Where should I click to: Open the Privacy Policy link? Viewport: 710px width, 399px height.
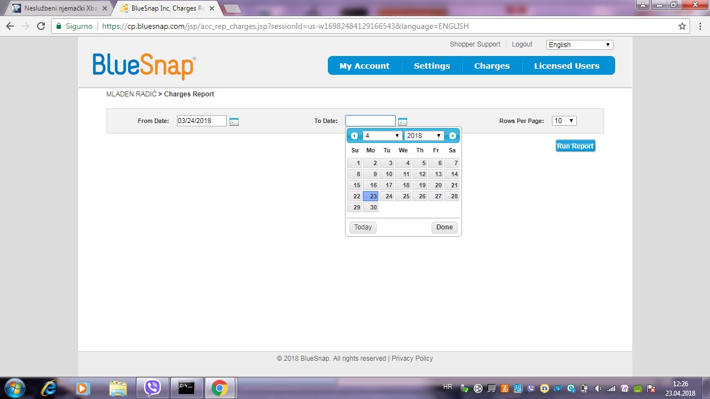[x=412, y=359]
